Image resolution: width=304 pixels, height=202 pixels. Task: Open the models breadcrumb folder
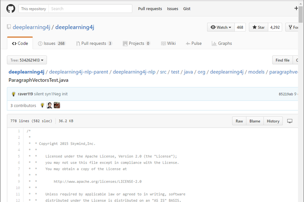point(256,72)
